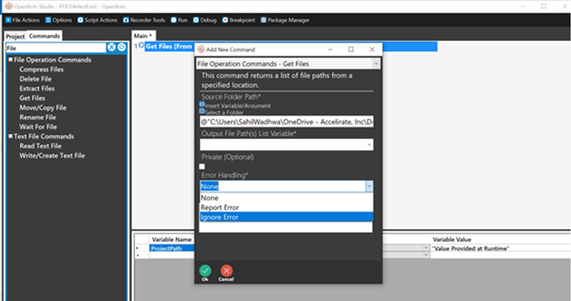Toggle the Private (Optional) checkbox
Viewport: 571px width, 301px height.
(202, 166)
